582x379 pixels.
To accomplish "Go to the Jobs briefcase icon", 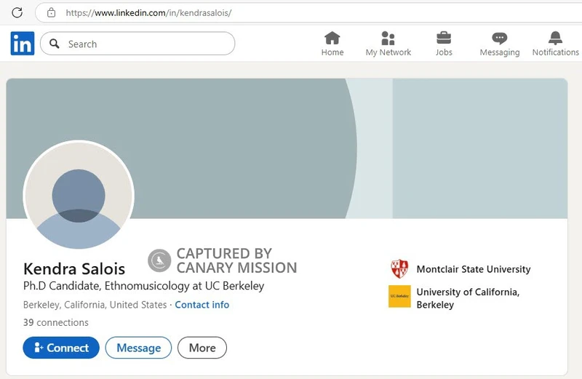I will 444,38.
